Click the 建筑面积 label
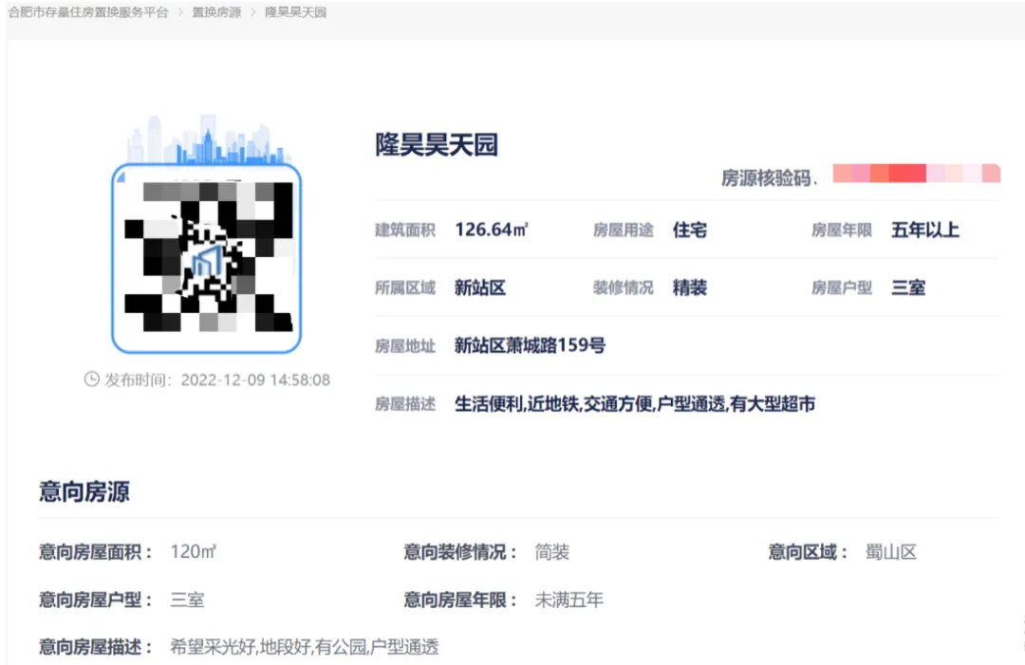The image size is (1025, 665). 405,230
